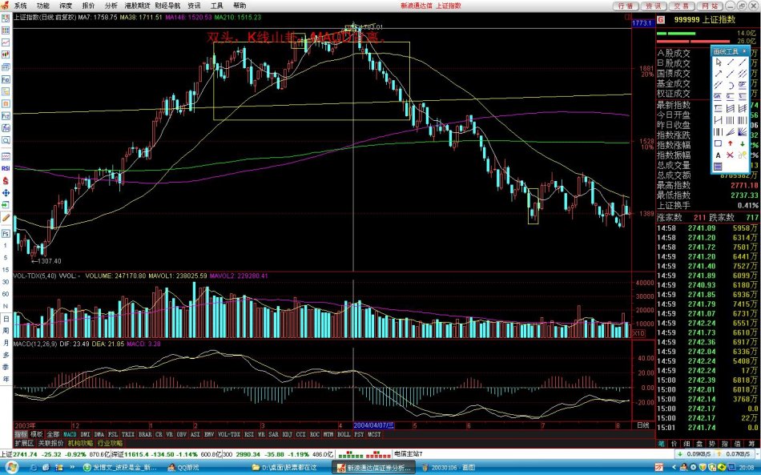Select the 周 weekly period on left
Viewport: 761px width, 475px height.
tap(6, 331)
